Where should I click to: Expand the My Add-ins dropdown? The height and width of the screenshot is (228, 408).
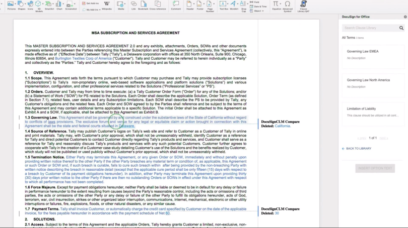100,10
